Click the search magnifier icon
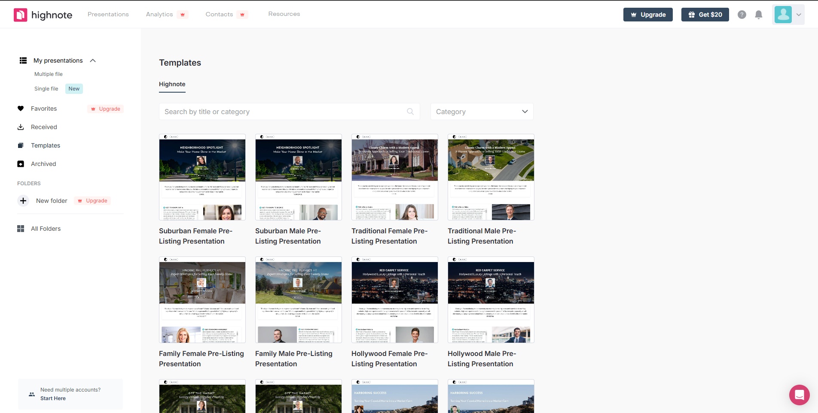Viewport: 818px width, 413px height. coord(410,112)
